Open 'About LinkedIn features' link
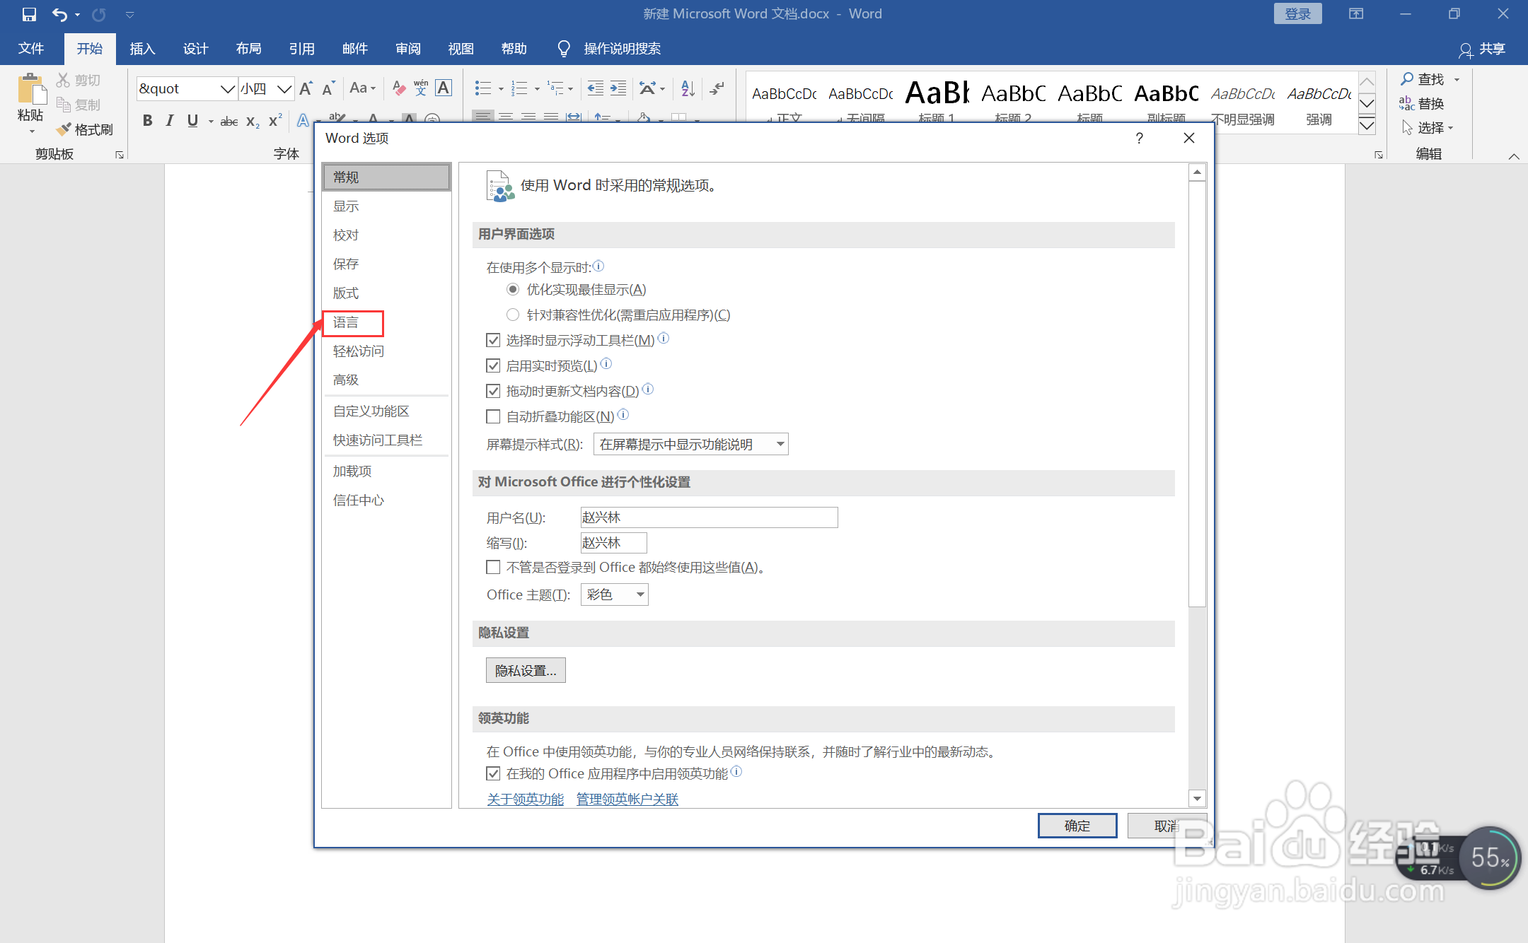This screenshot has height=943, width=1528. (x=526, y=799)
